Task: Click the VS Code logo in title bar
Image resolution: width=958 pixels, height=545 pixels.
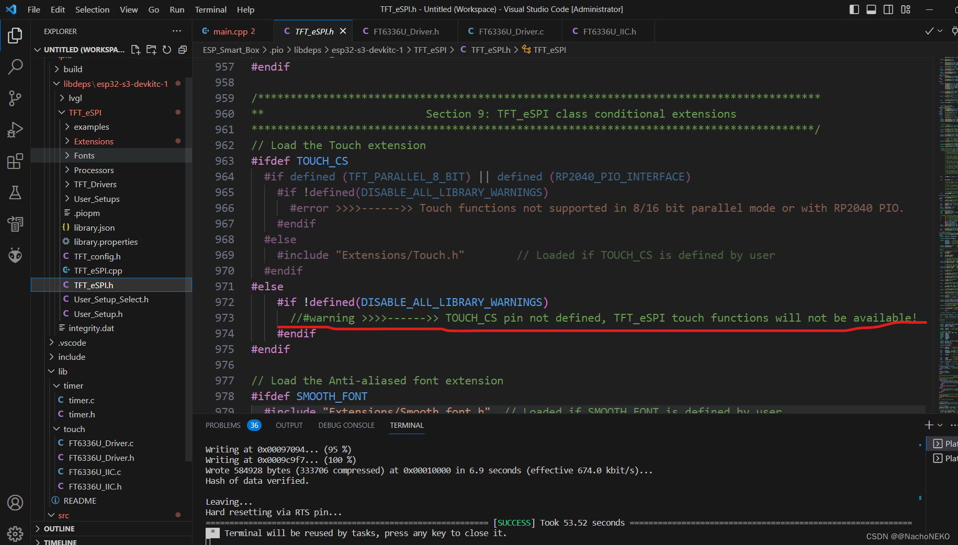Action: 11,9
